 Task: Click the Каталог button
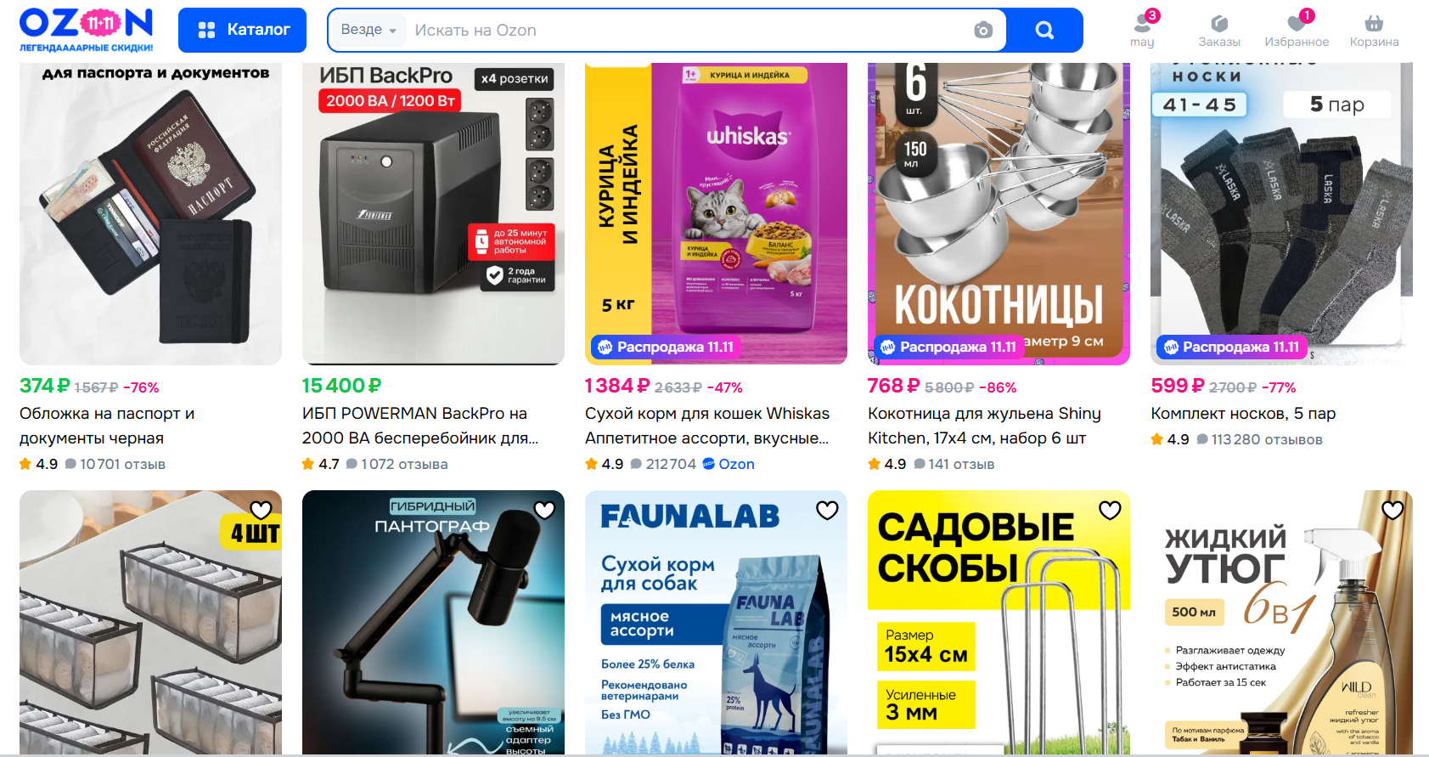(242, 30)
